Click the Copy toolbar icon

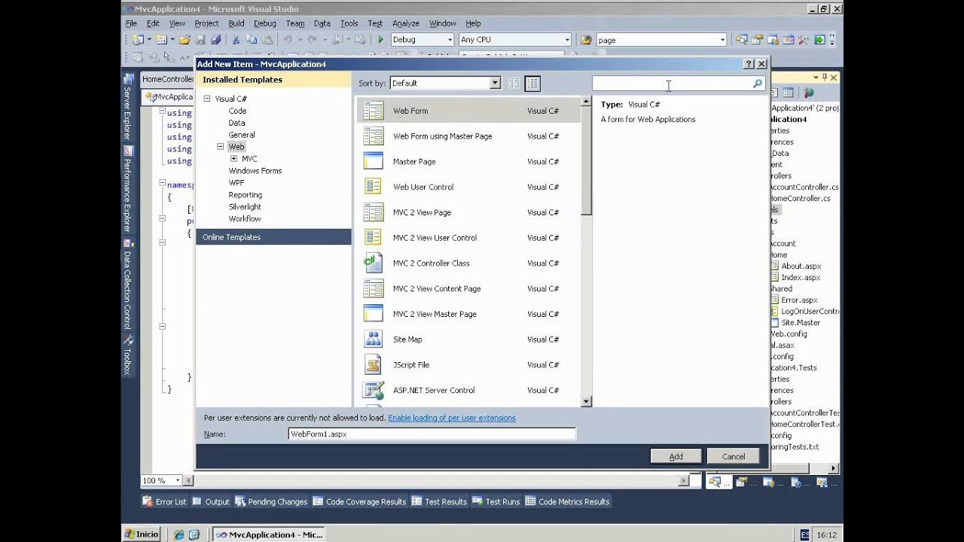[x=251, y=40]
